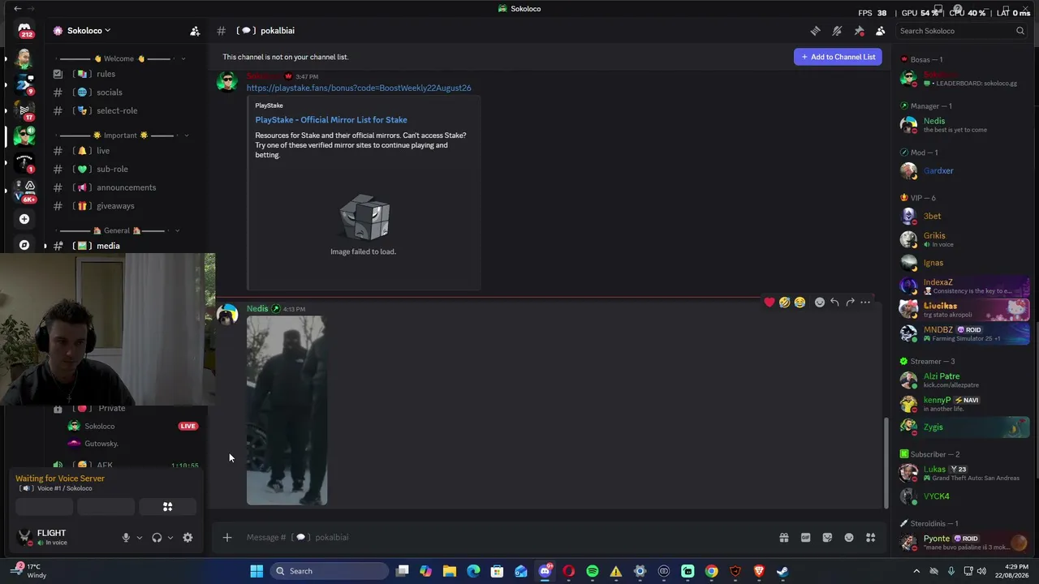
Task: Open the PlayStake bonus code link
Action: point(359,88)
